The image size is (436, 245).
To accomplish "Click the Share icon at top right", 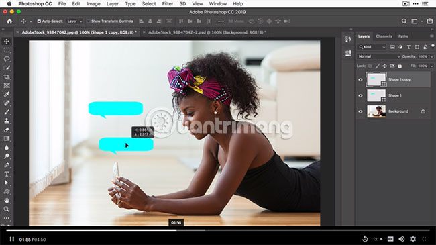I will [x=429, y=21].
